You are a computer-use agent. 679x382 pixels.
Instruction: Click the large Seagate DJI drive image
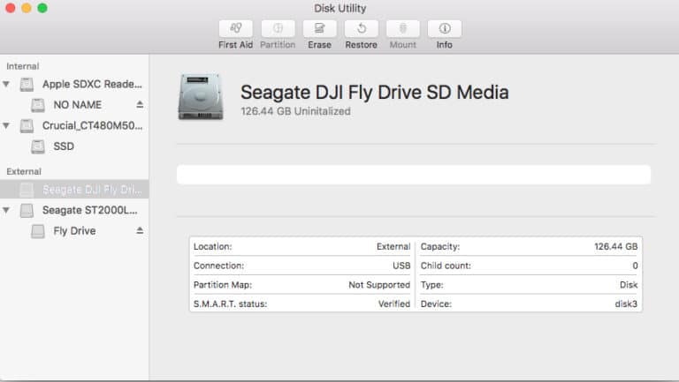[201, 97]
